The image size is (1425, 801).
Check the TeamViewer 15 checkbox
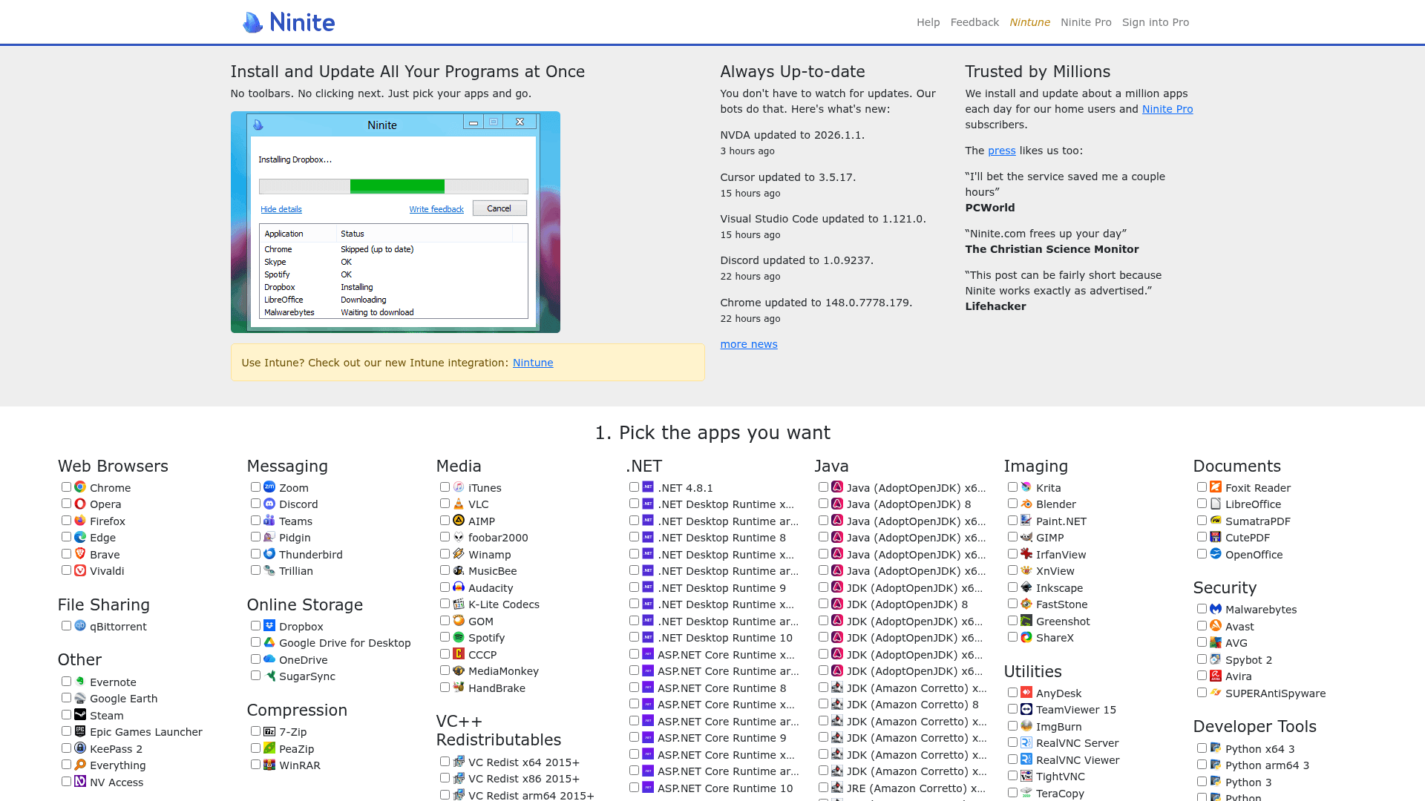[1012, 709]
